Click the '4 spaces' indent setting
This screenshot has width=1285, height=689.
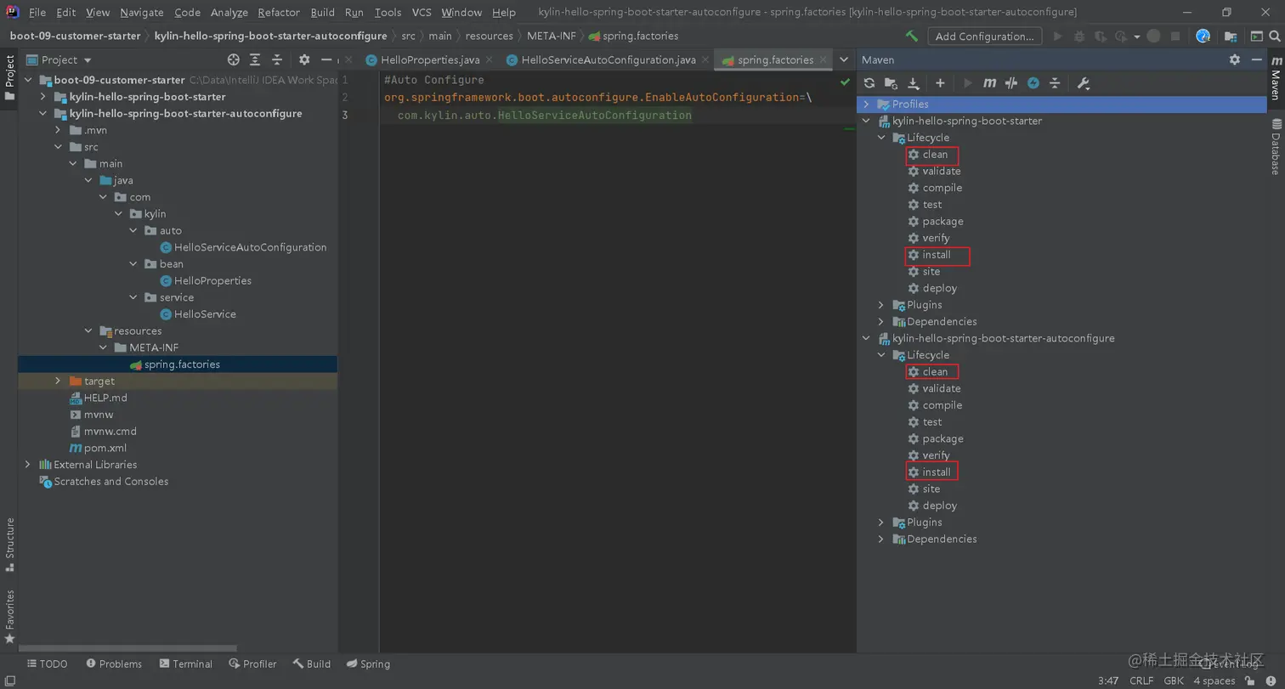point(1214,681)
